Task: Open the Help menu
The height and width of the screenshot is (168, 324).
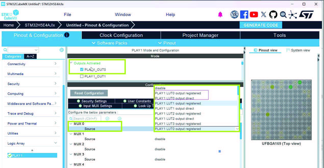Action: click(x=170, y=15)
